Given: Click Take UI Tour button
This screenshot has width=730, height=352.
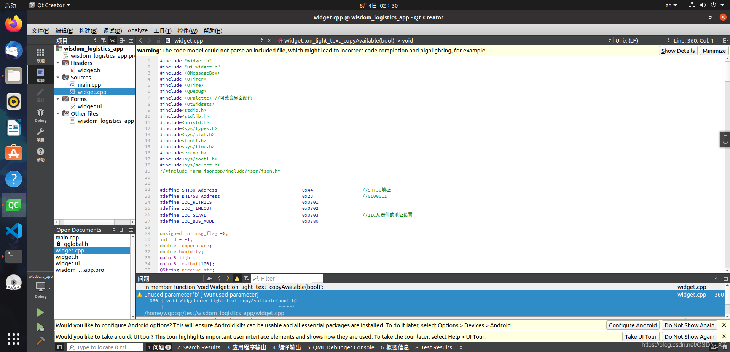Looking at the screenshot, I should point(641,336).
